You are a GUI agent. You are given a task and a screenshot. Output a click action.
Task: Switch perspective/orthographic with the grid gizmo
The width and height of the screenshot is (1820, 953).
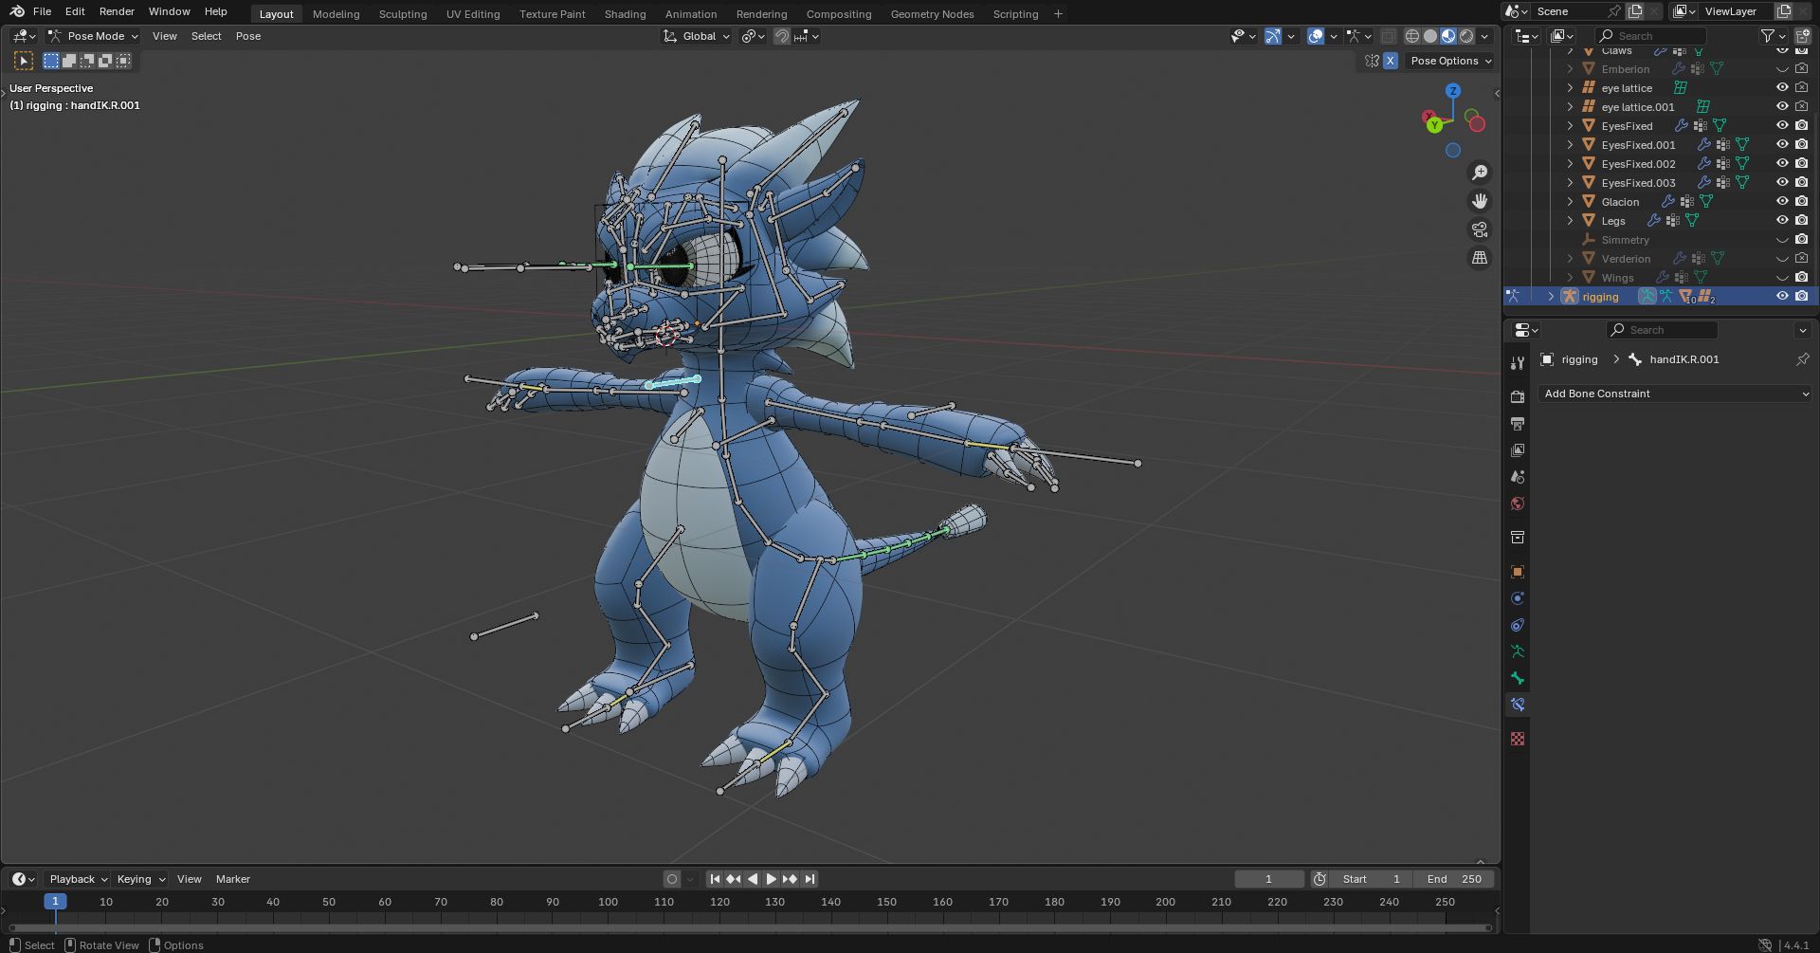1480,258
